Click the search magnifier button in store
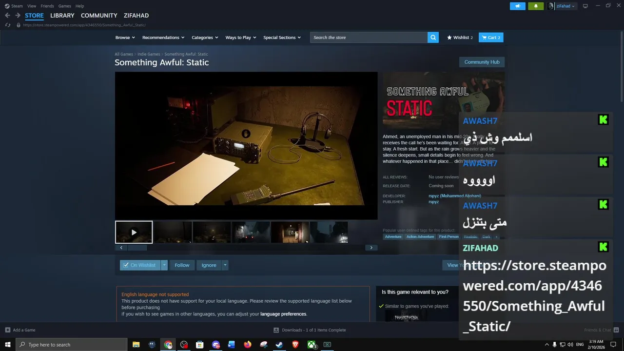This screenshot has height=351, width=624. 433,38
